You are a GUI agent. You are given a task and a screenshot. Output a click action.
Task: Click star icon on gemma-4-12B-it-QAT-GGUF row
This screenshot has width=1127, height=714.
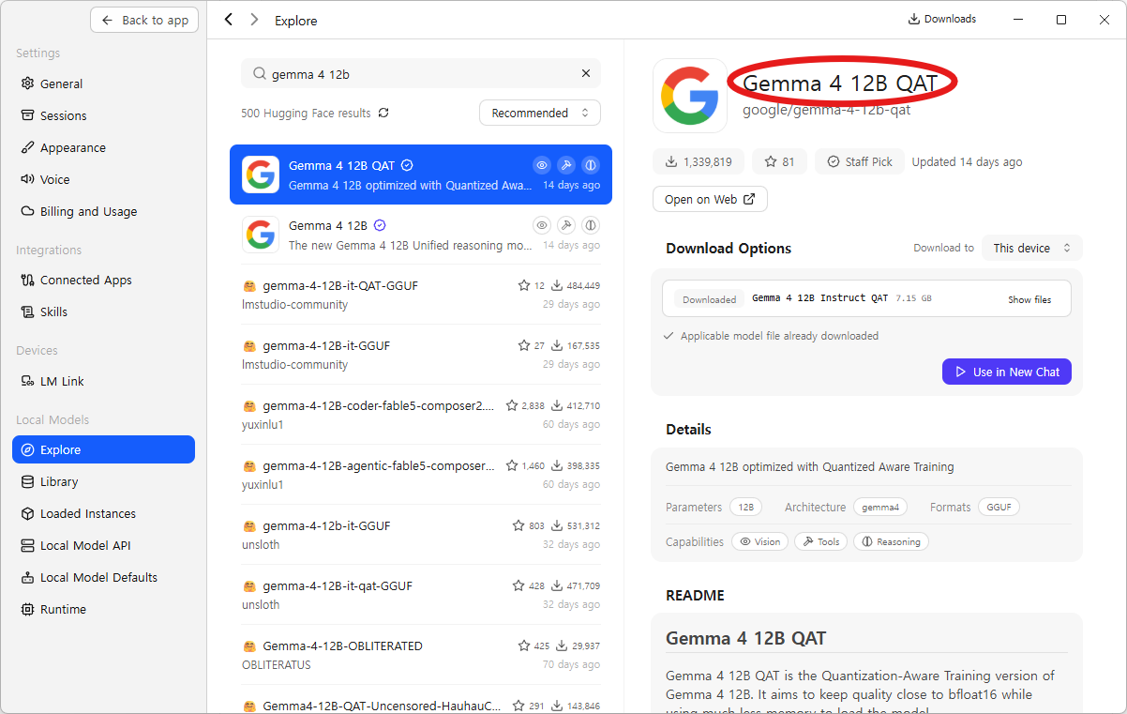(x=524, y=285)
